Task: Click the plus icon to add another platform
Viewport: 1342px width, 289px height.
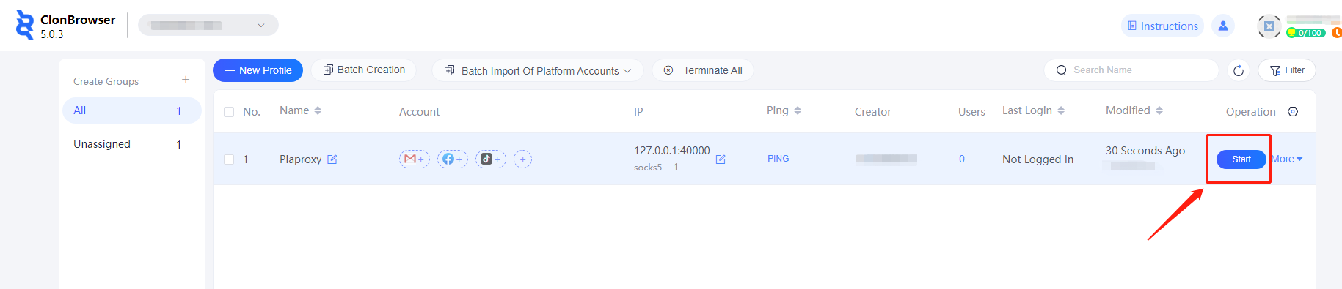Action: (522, 159)
